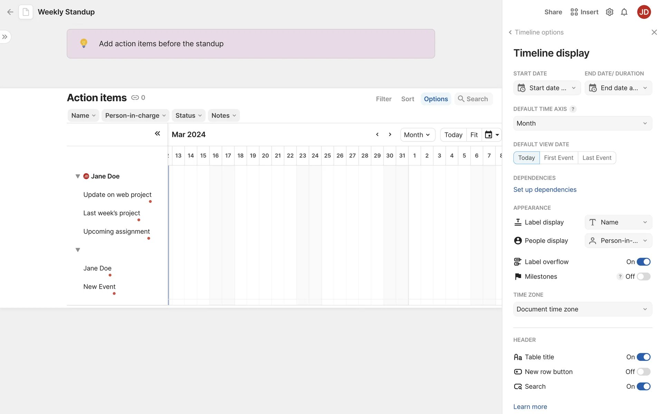
Task: Select First Event as default view date
Action: click(x=558, y=158)
